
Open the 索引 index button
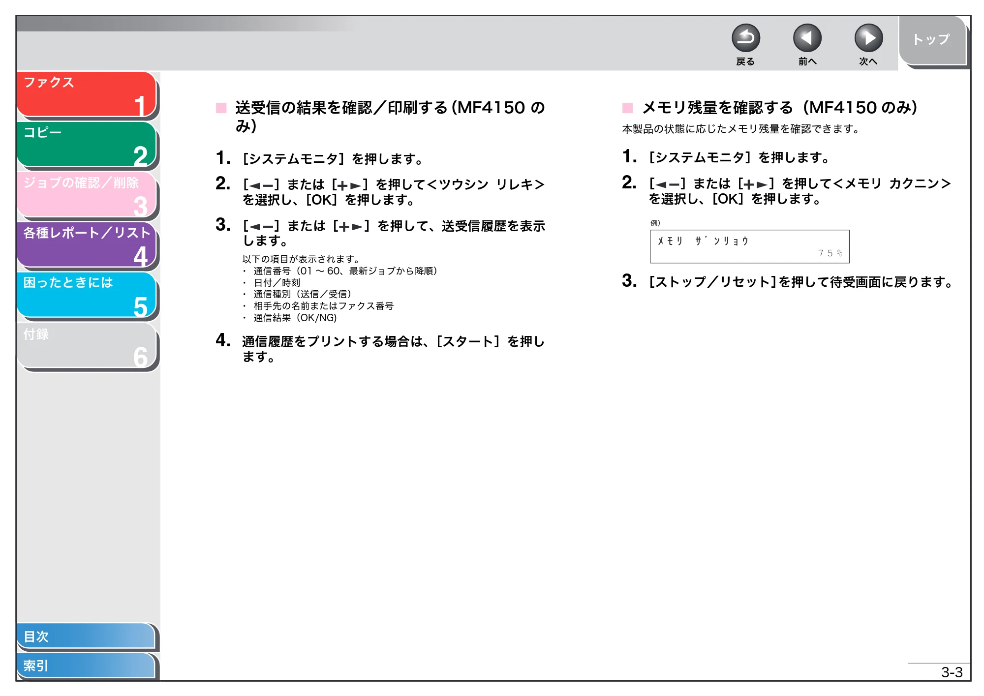pyautogui.click(x=86, y=666)
